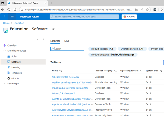Click the Azure global search bar
Screen dimensions: 164x118
(84, 16)
